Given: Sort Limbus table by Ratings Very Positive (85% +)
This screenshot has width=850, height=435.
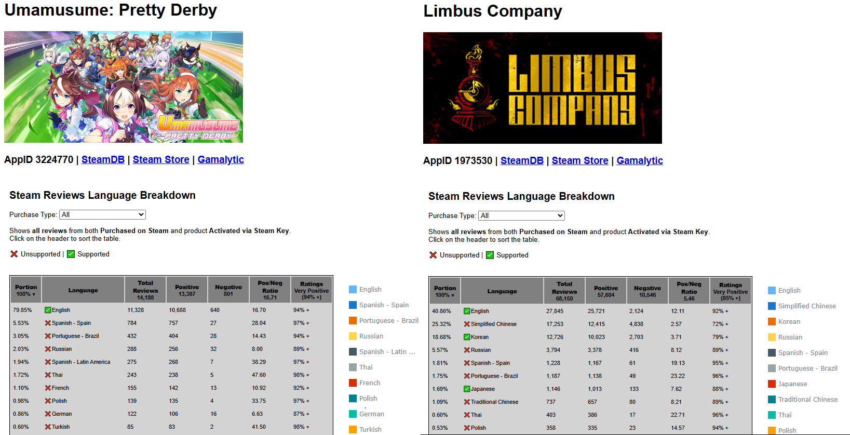Looking at the screenshot, I should 731,291.
